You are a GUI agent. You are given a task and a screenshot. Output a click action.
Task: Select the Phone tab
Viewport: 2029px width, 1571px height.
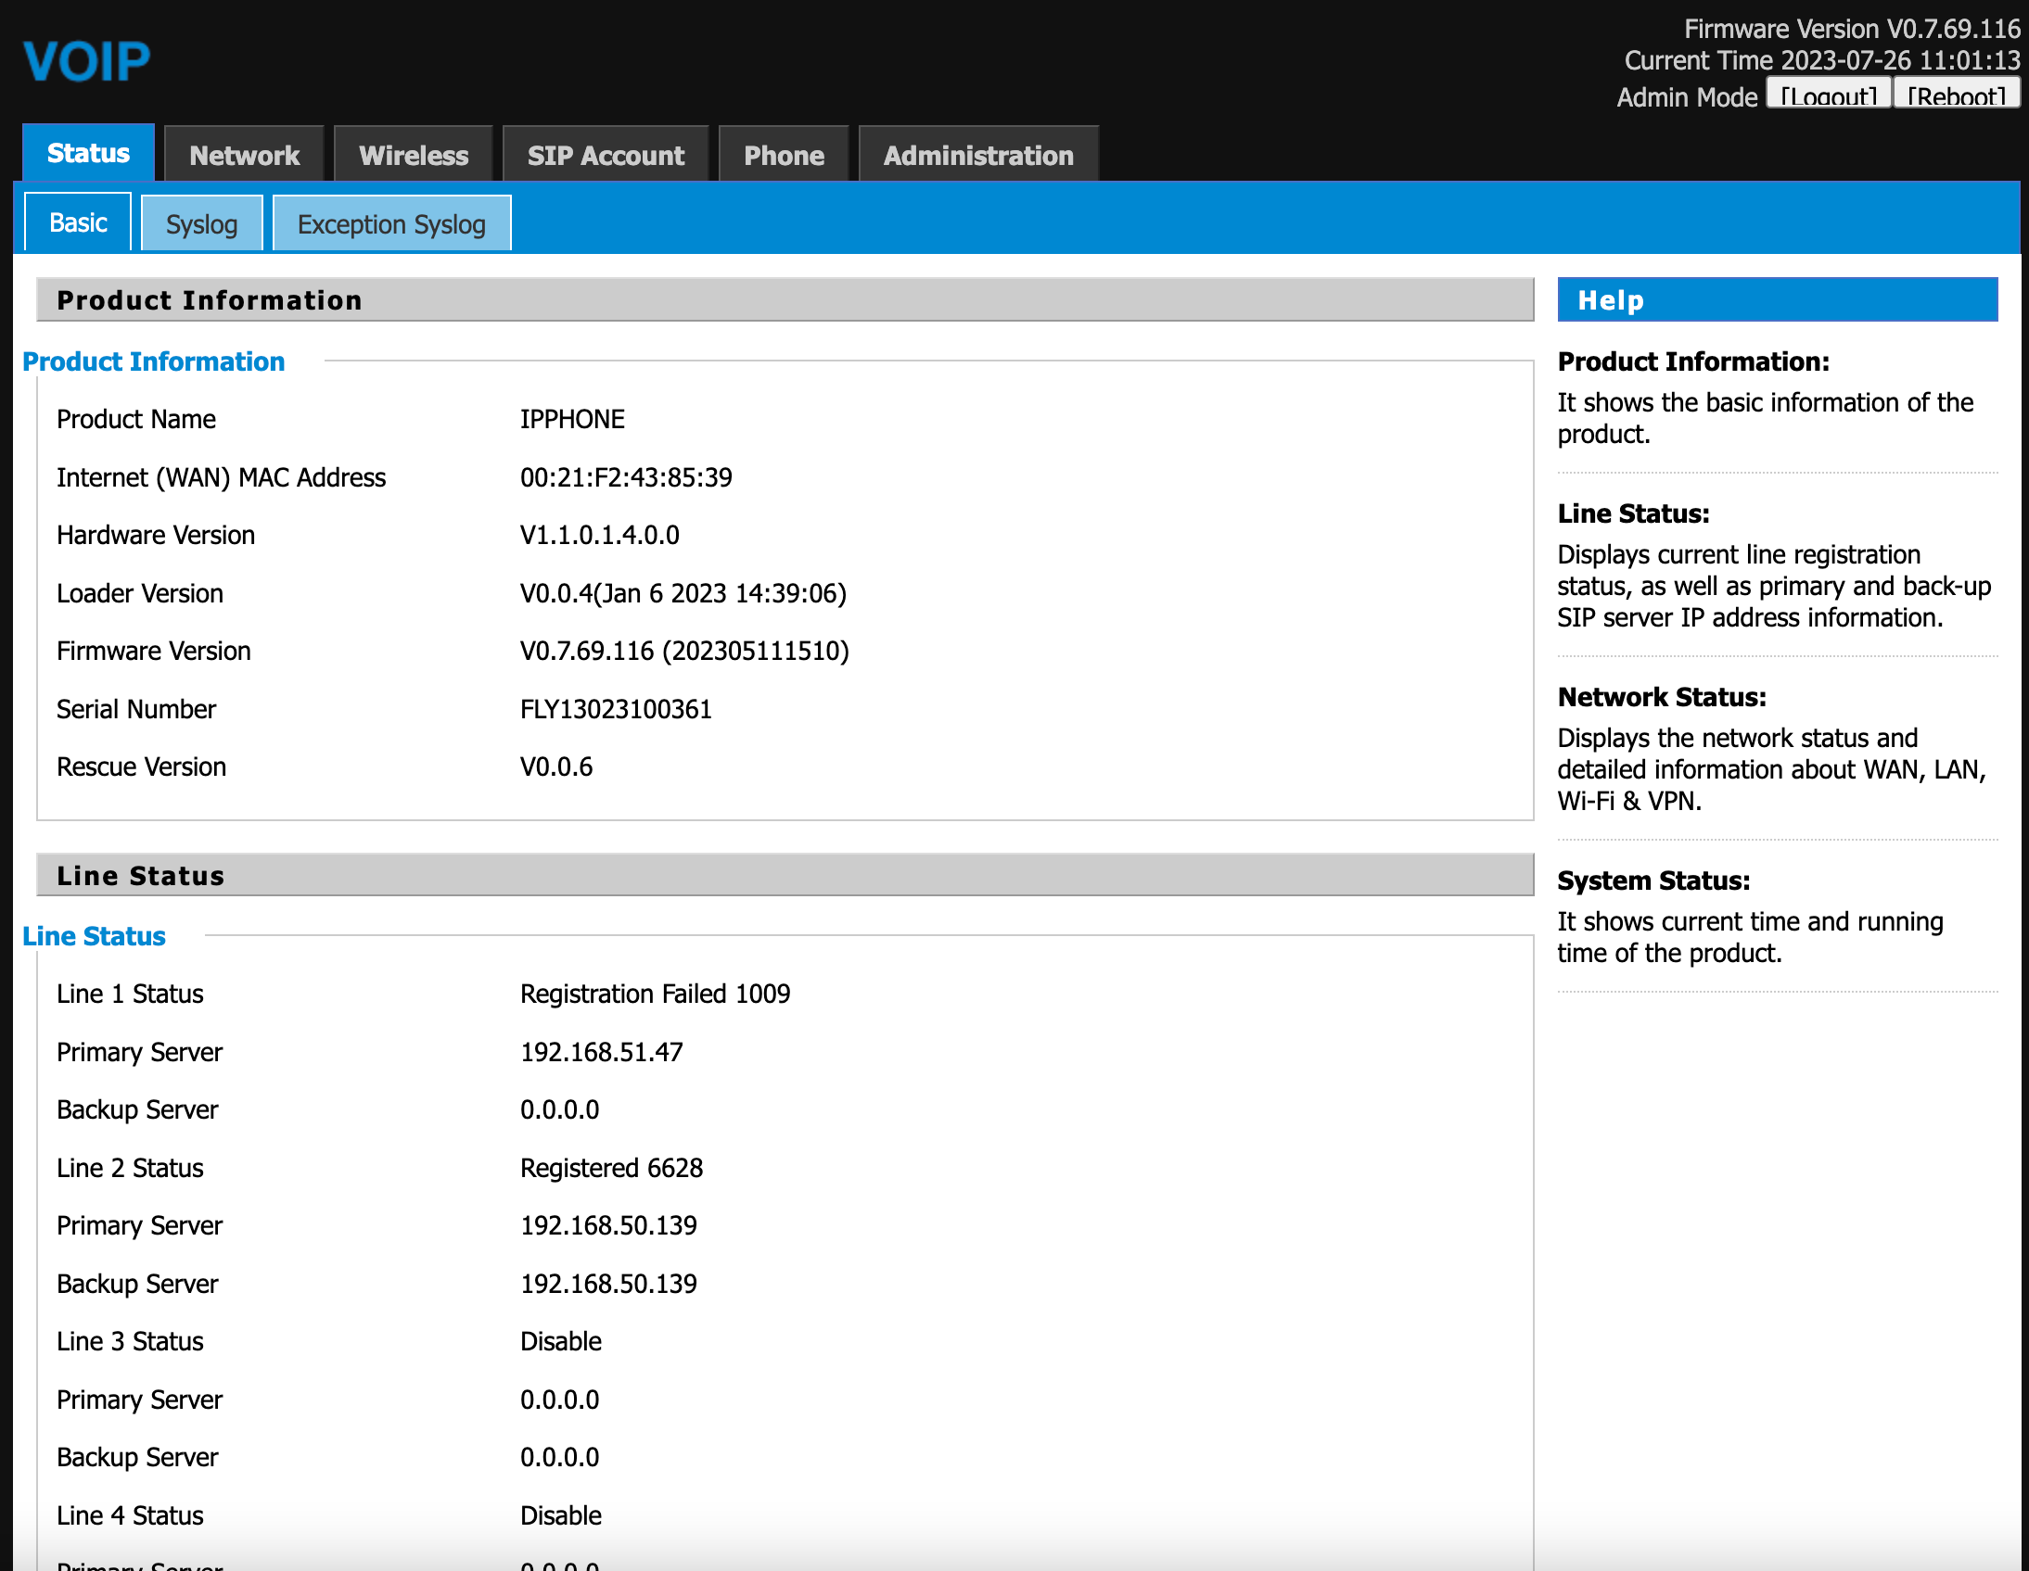[784, 155]
